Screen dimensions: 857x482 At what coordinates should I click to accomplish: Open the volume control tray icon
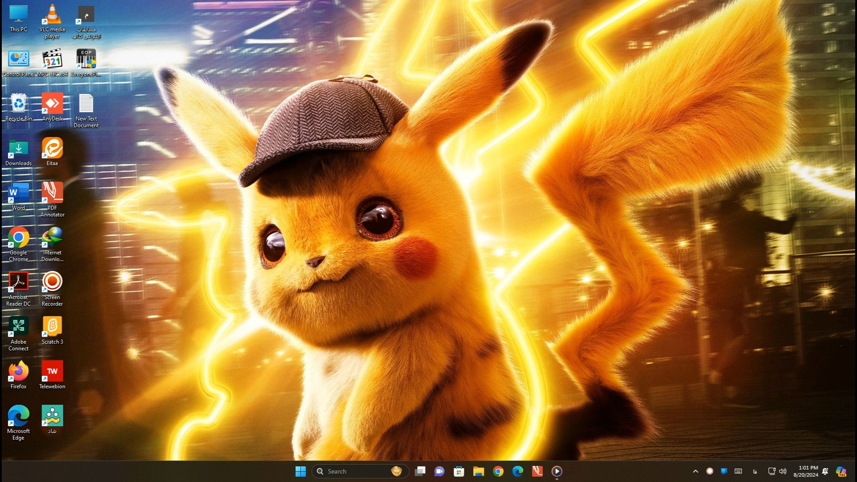point(782,471)
